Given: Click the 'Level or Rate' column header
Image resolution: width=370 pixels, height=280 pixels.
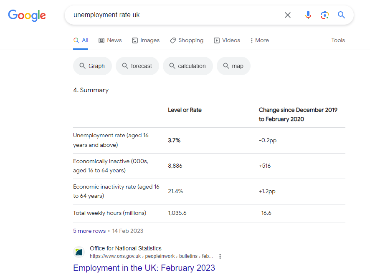Looking at the screenshot, I should click(185, 110).
